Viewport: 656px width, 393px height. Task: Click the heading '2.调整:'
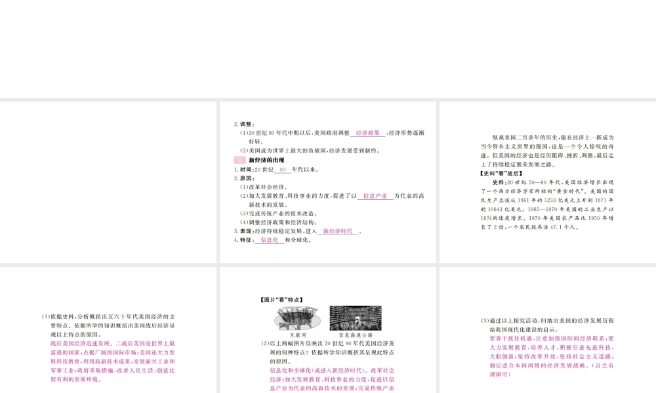pyautogui.click(x=244, y=124)
